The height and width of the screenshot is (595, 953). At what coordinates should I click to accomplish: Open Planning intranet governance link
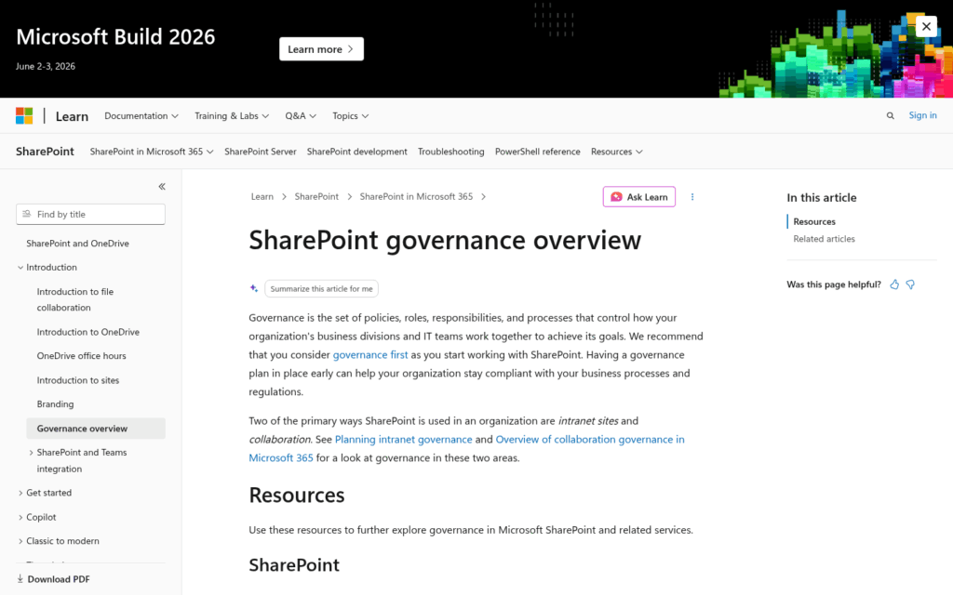(403, 439)
